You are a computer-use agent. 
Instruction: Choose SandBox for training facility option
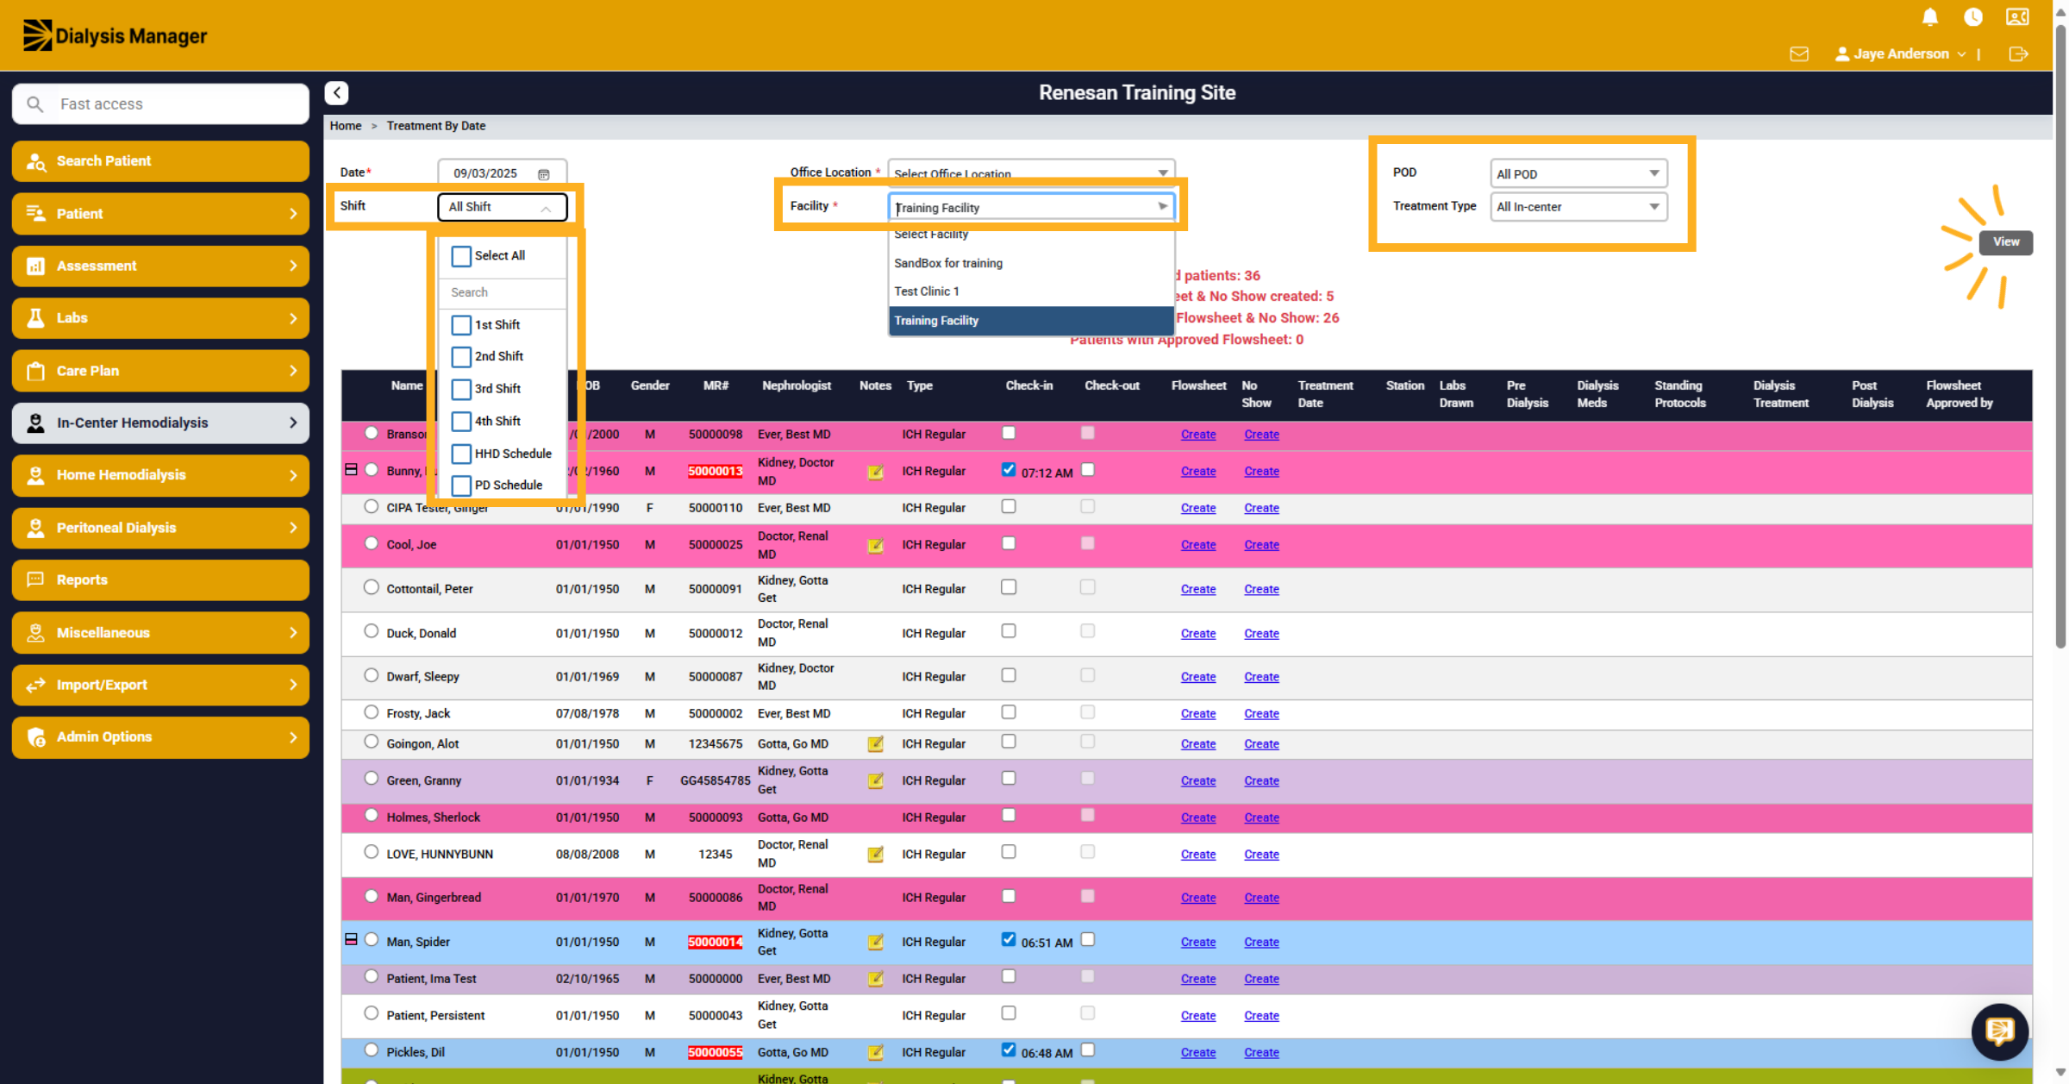coord(1031,263)
